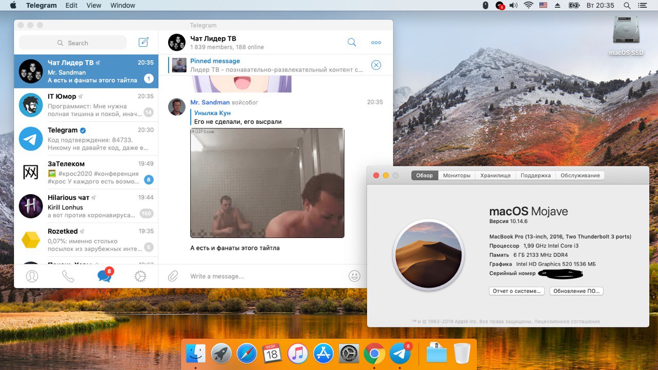This screenshot has height=370, width=658.
Task: Open Telegram from the Dock
Action: click(x=400, y=353)
